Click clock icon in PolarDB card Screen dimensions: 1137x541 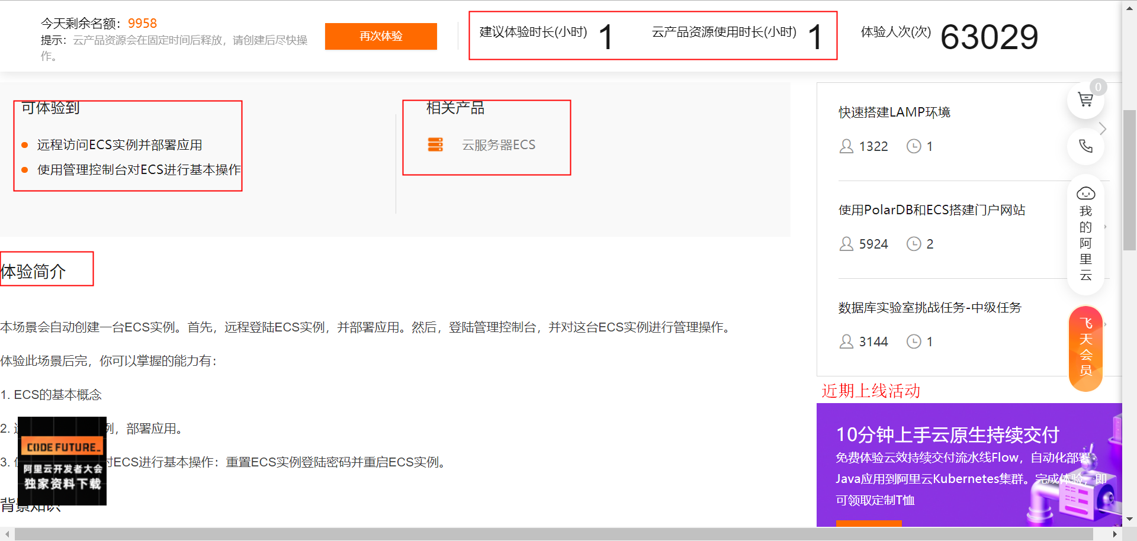coord(914,244)
